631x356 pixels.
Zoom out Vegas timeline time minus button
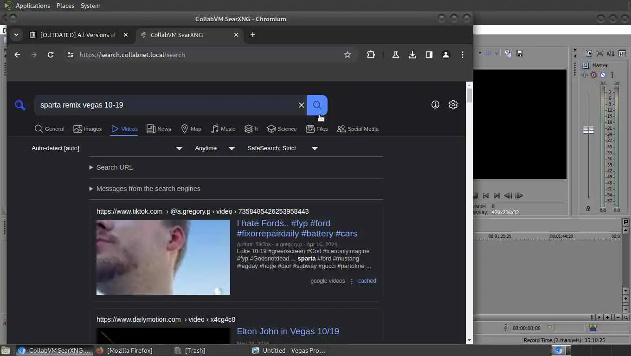618,318
